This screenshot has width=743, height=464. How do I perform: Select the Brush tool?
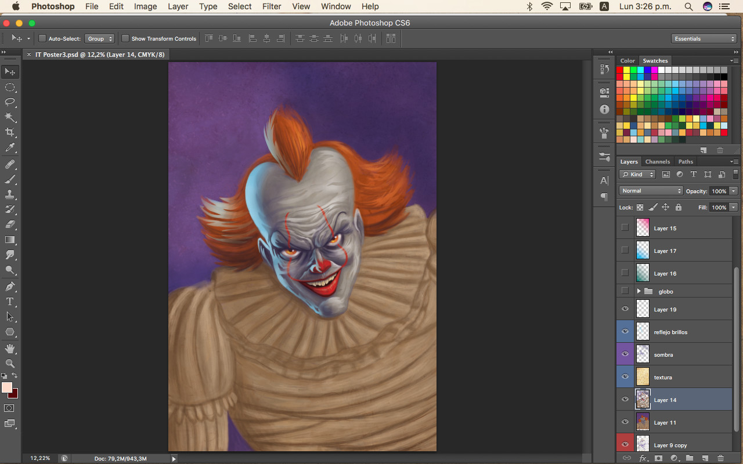tap(10, 179)
